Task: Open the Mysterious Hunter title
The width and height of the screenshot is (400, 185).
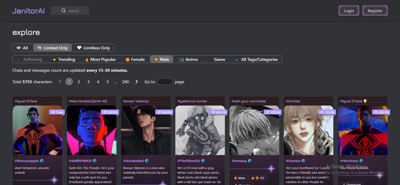Action: tap(192, 101)
